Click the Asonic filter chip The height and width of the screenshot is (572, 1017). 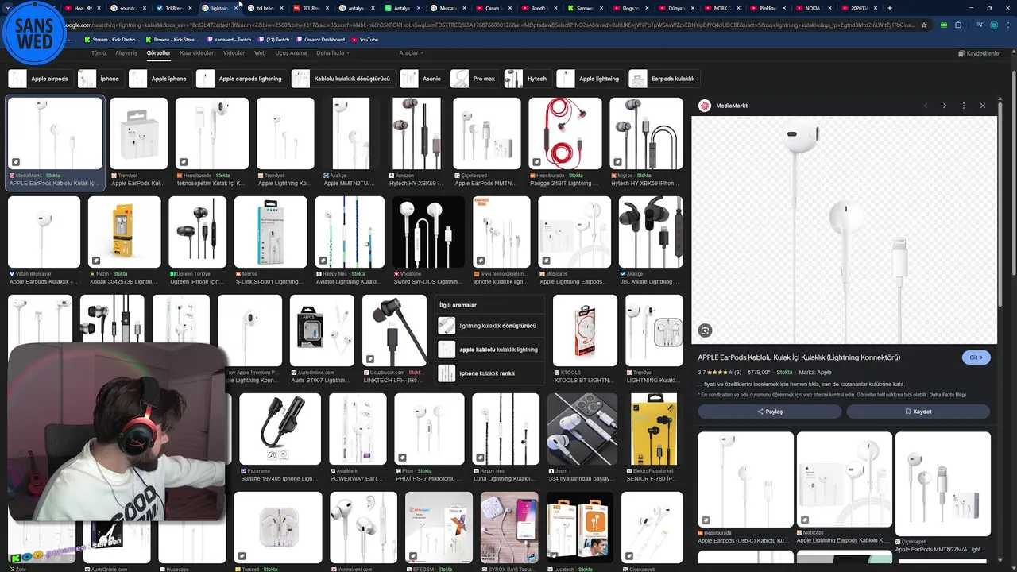[422, 79]
